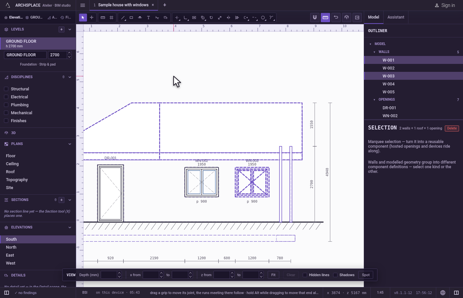Click Sign in
The image size is (463, 298).
pyautogui.click(x=445, y=5)
